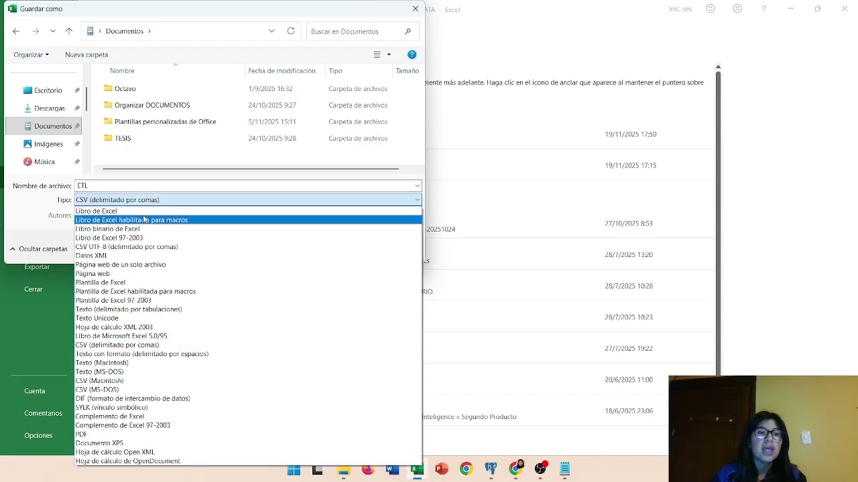The height and width of the screenshot is (482, 858).
Task: Click the Excel icon on the taskbar
Action: click(x=416, y=469)
